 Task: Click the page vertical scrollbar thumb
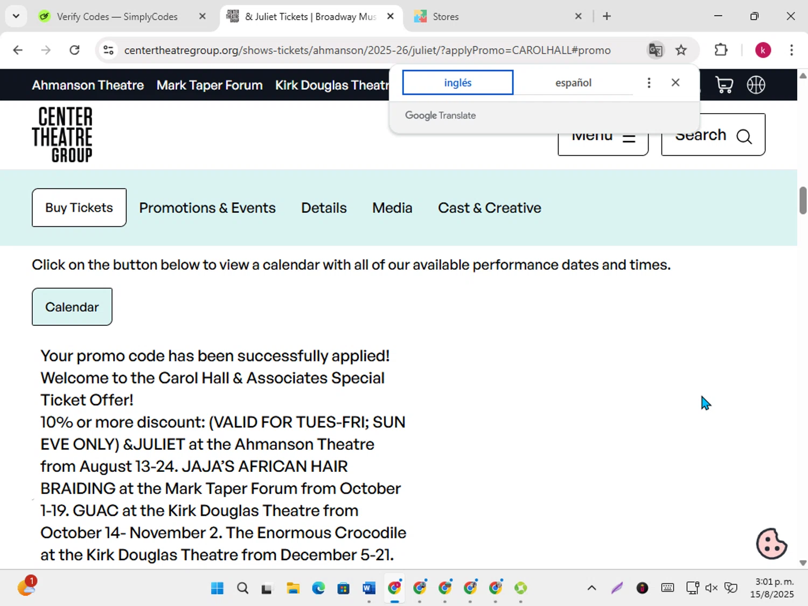[x=803, y=200]
